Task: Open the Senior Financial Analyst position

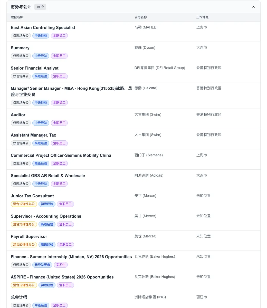Action: pos(35,68)
